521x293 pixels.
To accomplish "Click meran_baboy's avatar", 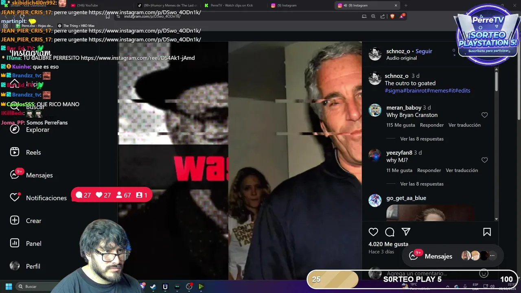I will 375,110.
